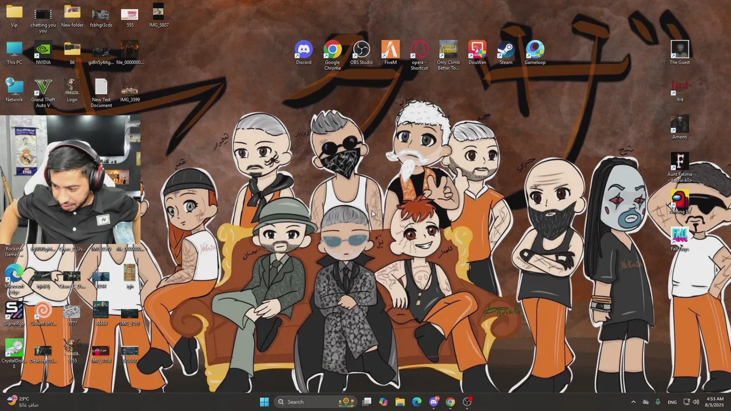Image resolution: width=731 pixels, height=411 pixels.
Task: Select the Network desktop icon
Action: [14, 90]
